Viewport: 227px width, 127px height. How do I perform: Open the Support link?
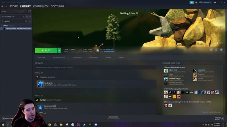tap(121, 57)
